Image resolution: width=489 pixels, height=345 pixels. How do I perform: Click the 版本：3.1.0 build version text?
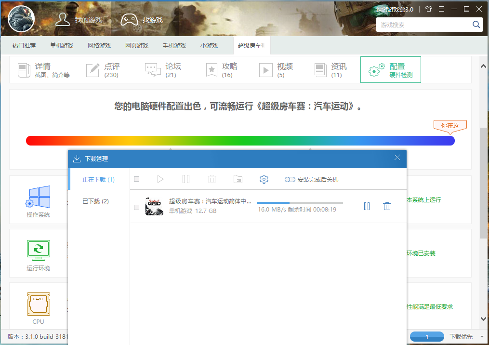click(38, 337)
